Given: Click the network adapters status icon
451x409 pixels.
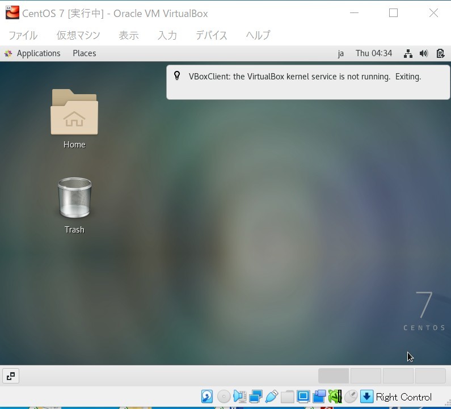Looking at the screenshot, I should (x=256, y=397).
